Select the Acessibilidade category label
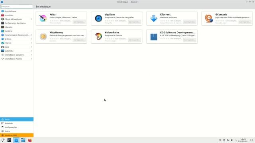This screenshot has width=255, height=143. point(10,11)
